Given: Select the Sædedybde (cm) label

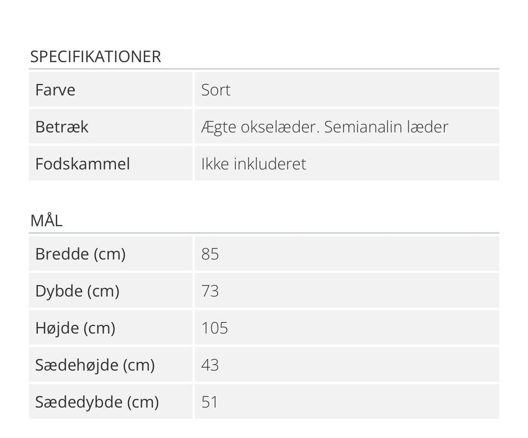Looking at the screenshot, I should point(97,402).
